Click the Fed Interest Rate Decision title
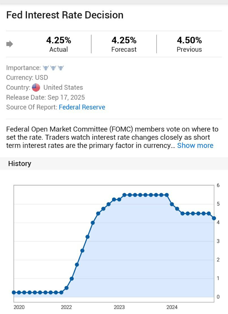The height and width of the screenshot is (314, 228). pyautogui.click(x=65, y=15)
